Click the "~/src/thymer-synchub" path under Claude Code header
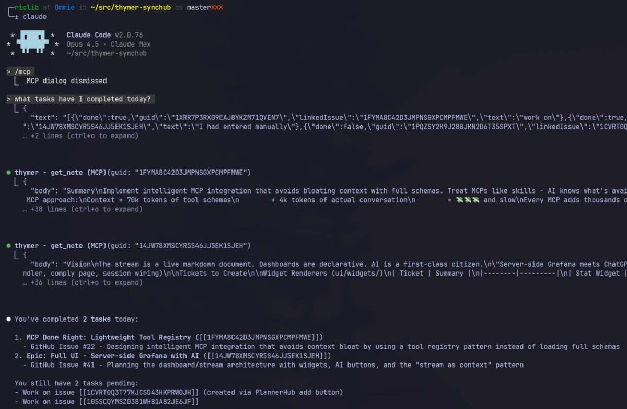627x409 pixels. (x=107, y=53)
